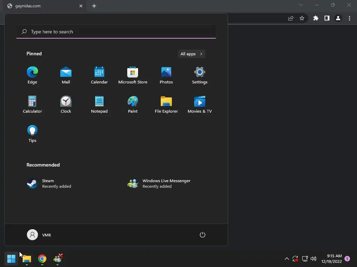This screenshot has width=357, height=267.
Task: Open Chrome tab search dropdown arrow
Action: pos(301,5)
